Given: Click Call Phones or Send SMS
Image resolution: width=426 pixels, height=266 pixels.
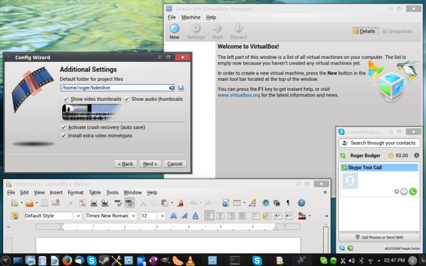Looking at the screenshot, I should pos(379,237).
